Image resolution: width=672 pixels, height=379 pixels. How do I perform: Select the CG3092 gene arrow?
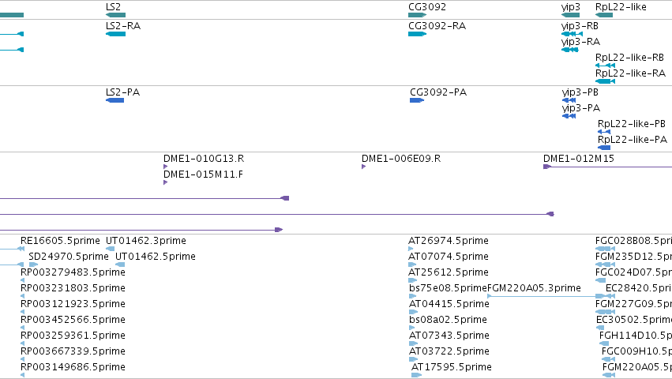(417, 15)
